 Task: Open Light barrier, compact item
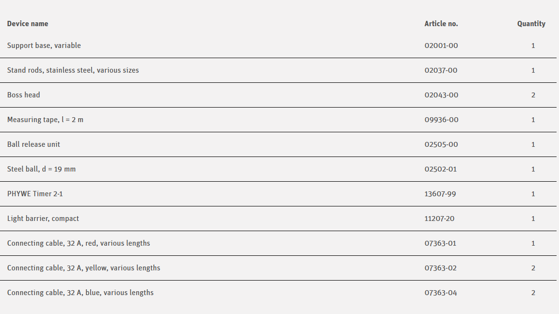pyautogui.click(x=43, y=219)
